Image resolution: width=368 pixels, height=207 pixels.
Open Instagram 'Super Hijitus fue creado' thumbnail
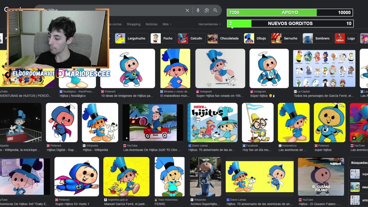[220, 68]
